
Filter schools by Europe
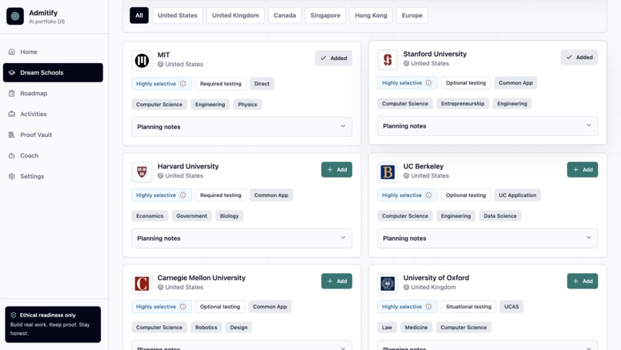pos(412,15)
